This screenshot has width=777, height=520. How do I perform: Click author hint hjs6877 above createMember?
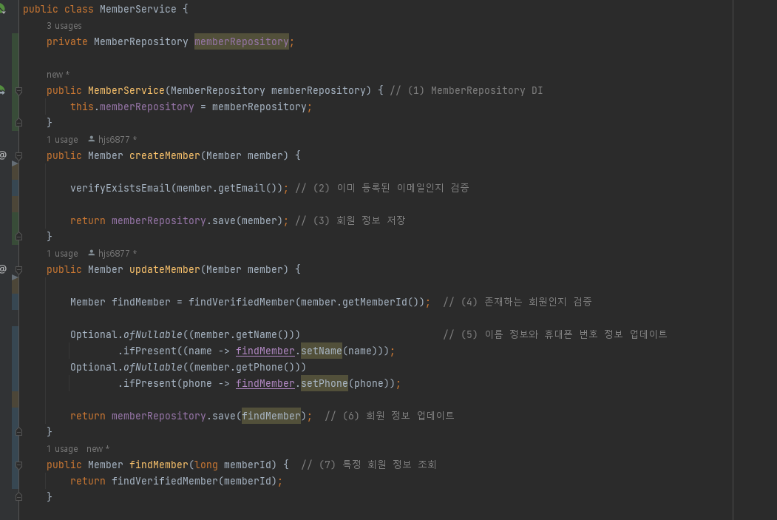coord(112,140)
